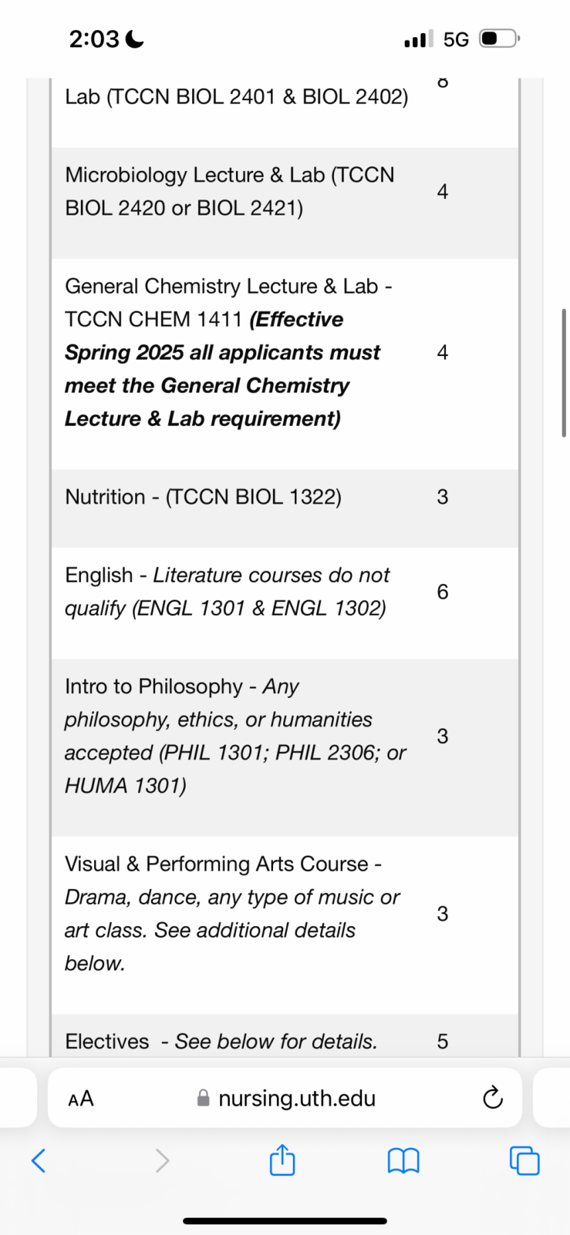The height and width of the screenshot is (1235, 570).
Task: Reload the page with refresh icon
Action: [x=492, y=1098]
